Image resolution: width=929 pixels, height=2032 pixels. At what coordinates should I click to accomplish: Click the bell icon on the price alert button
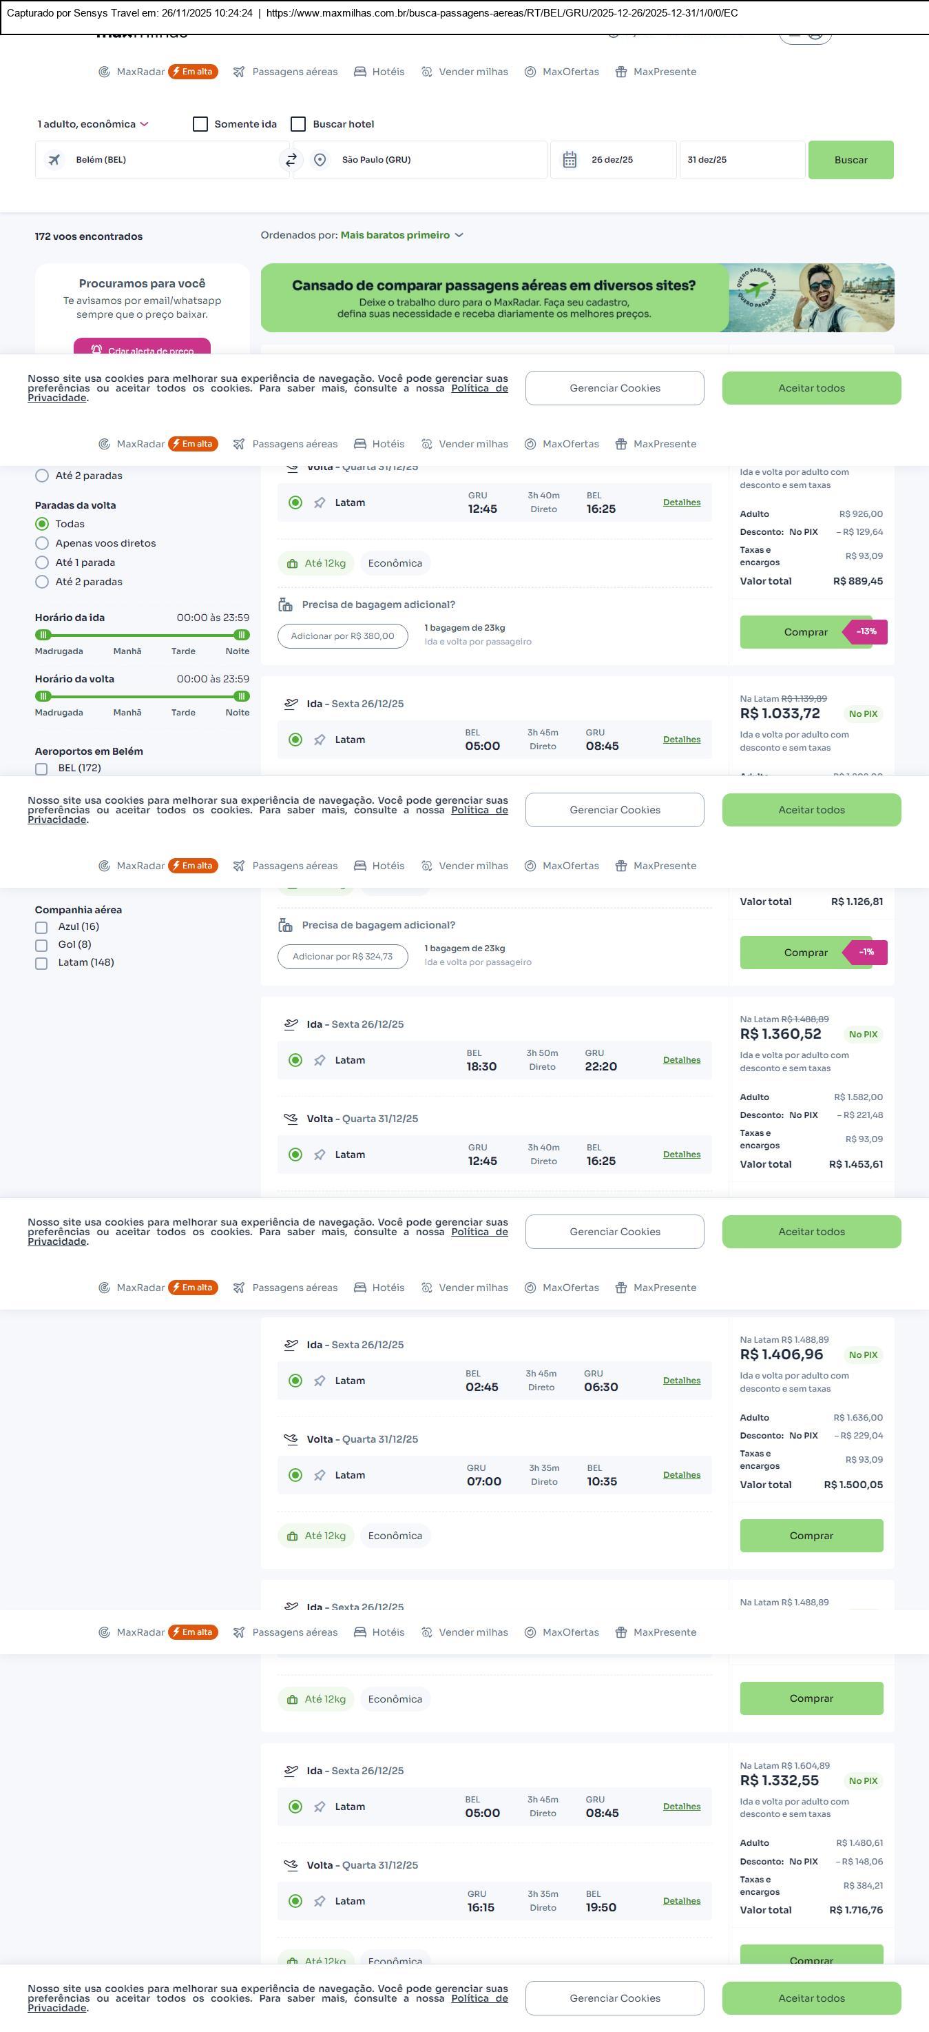[96, 349]
